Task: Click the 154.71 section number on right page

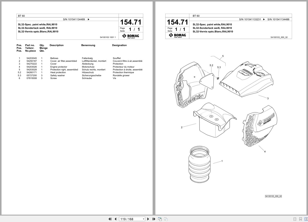Action: [178, 22]
